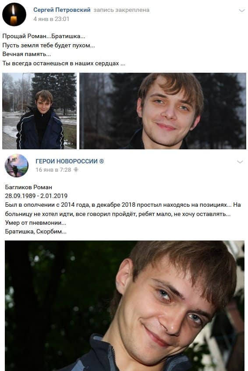The width and height of the screenshot is (248, 371).
Task: Expand the chevron menu on Сергей Петровский's post
Action: coord(241,11)
